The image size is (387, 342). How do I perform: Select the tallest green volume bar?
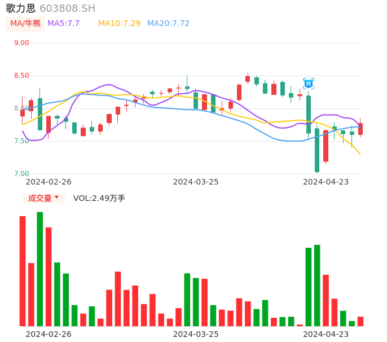tap(40, 269)
